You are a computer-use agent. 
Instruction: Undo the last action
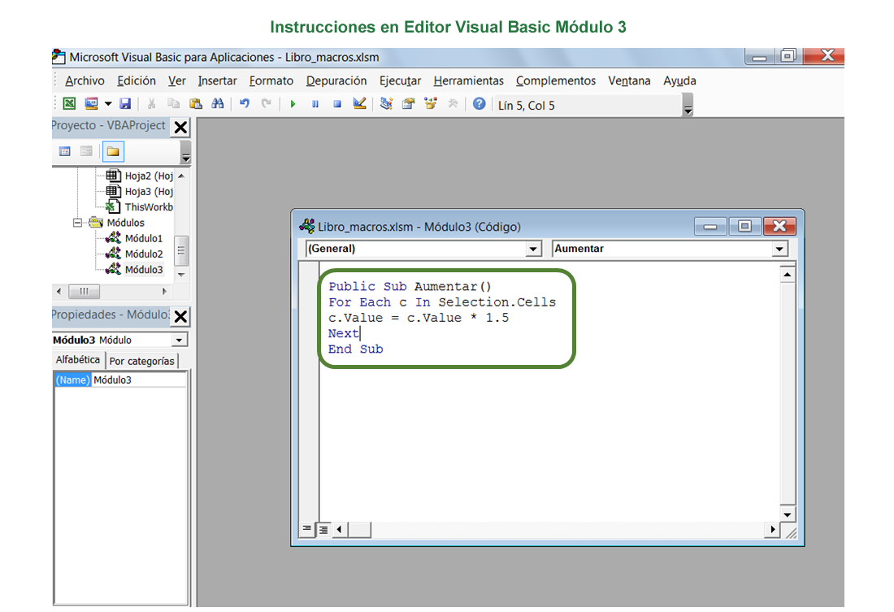pyautogui.click(x=245, y=104)
